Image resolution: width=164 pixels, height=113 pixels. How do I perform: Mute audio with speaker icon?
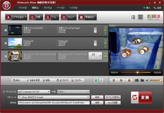click(147, 80)
